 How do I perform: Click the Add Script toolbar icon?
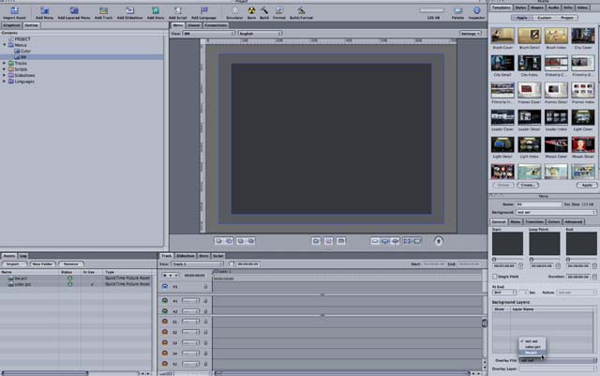177,10
